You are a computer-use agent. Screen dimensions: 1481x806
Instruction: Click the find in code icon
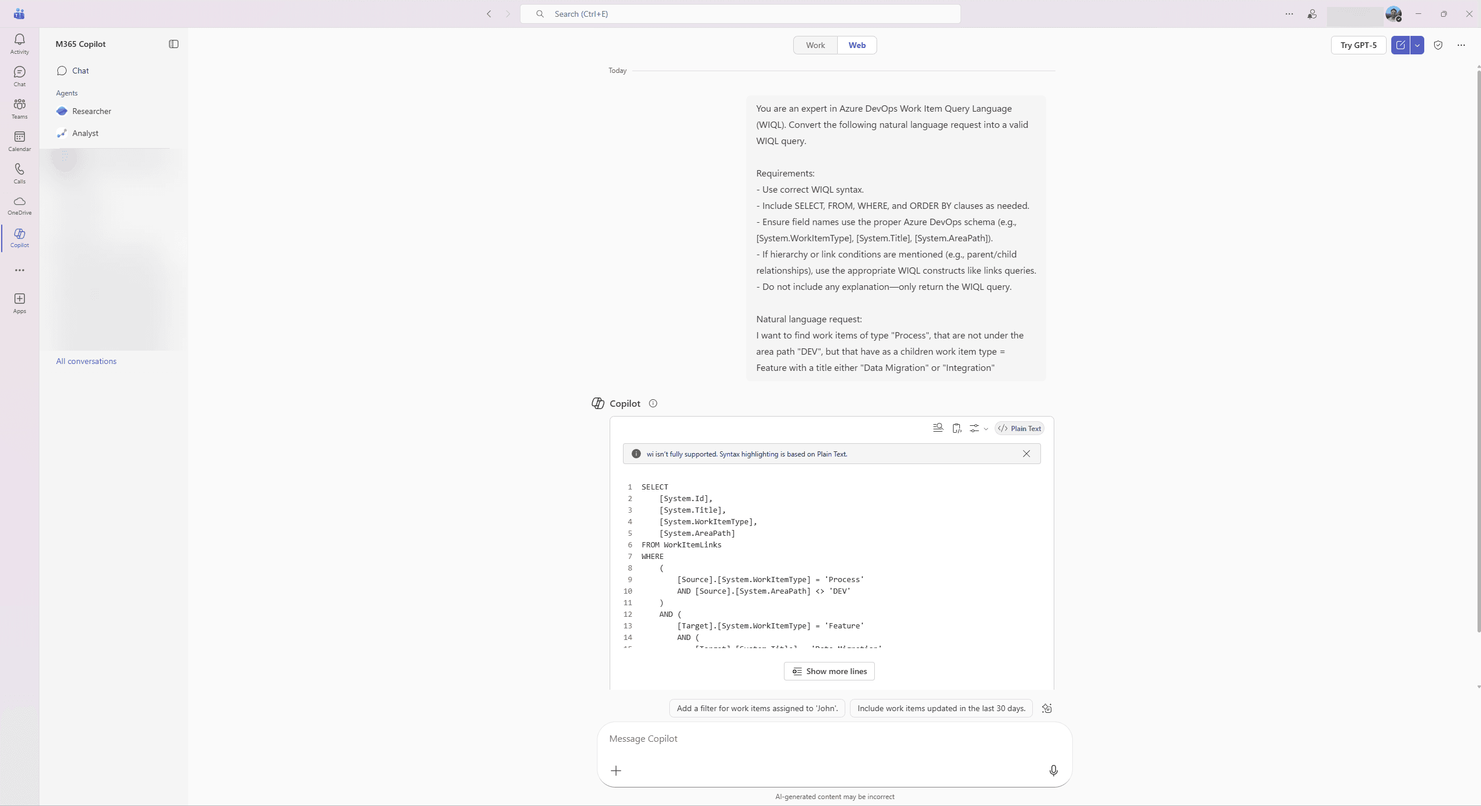938,428
